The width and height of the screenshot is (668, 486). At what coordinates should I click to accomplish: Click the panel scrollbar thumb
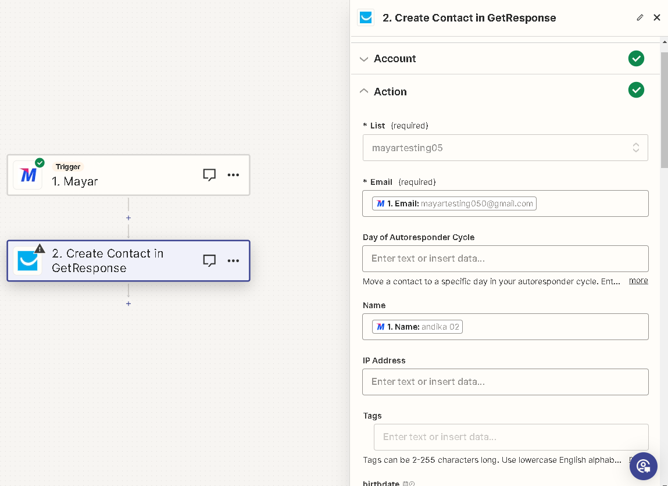coord(664,110)
